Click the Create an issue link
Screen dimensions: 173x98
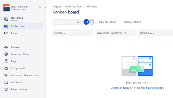click(120, 88)
